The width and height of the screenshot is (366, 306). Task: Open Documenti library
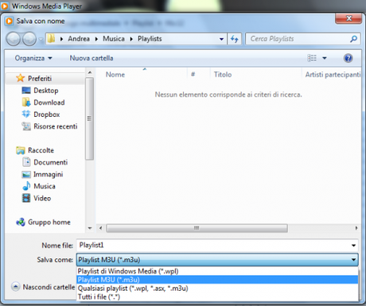coord(50,162)
